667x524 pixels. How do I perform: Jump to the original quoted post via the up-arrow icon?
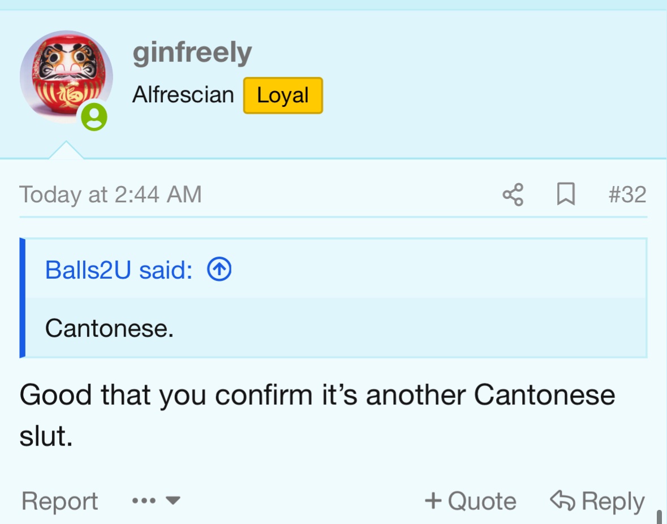point(219,270)
